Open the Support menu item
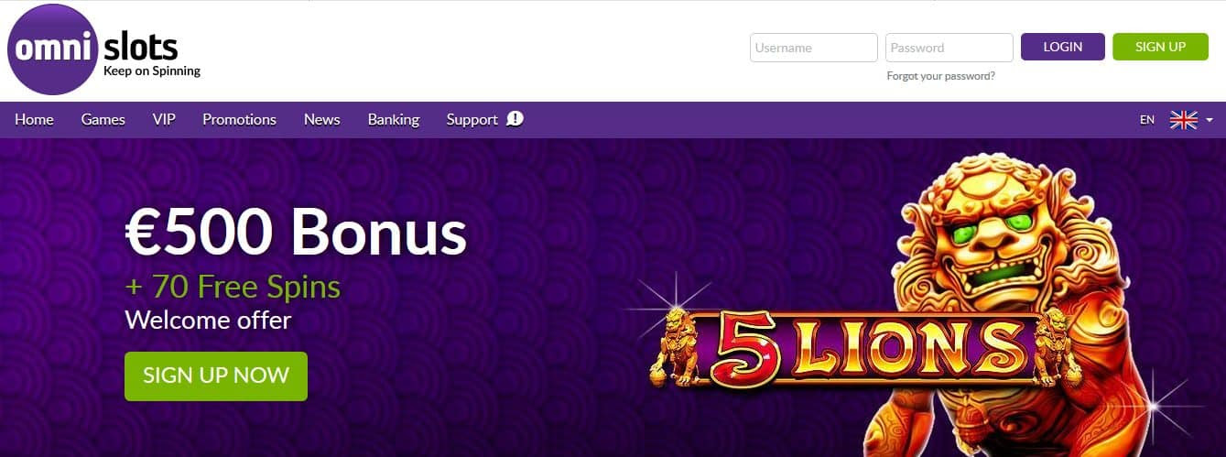Screen dimensions: 1226x457 (472, 119)
